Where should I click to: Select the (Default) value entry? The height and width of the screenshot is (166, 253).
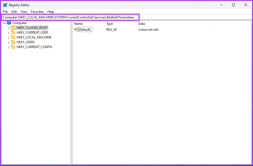(85, 30)
